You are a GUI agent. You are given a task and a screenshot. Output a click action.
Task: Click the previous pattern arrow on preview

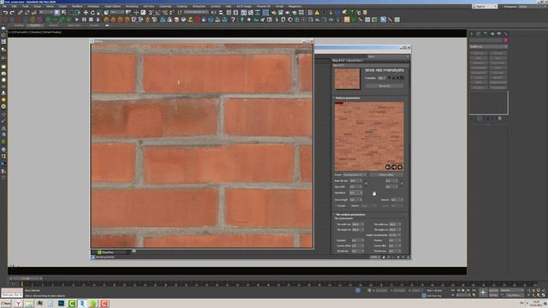pos(388,167)
